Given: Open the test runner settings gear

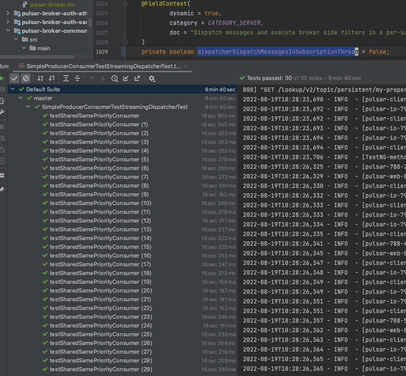Looking at the screenshot, I should click(x=152, y=78).
